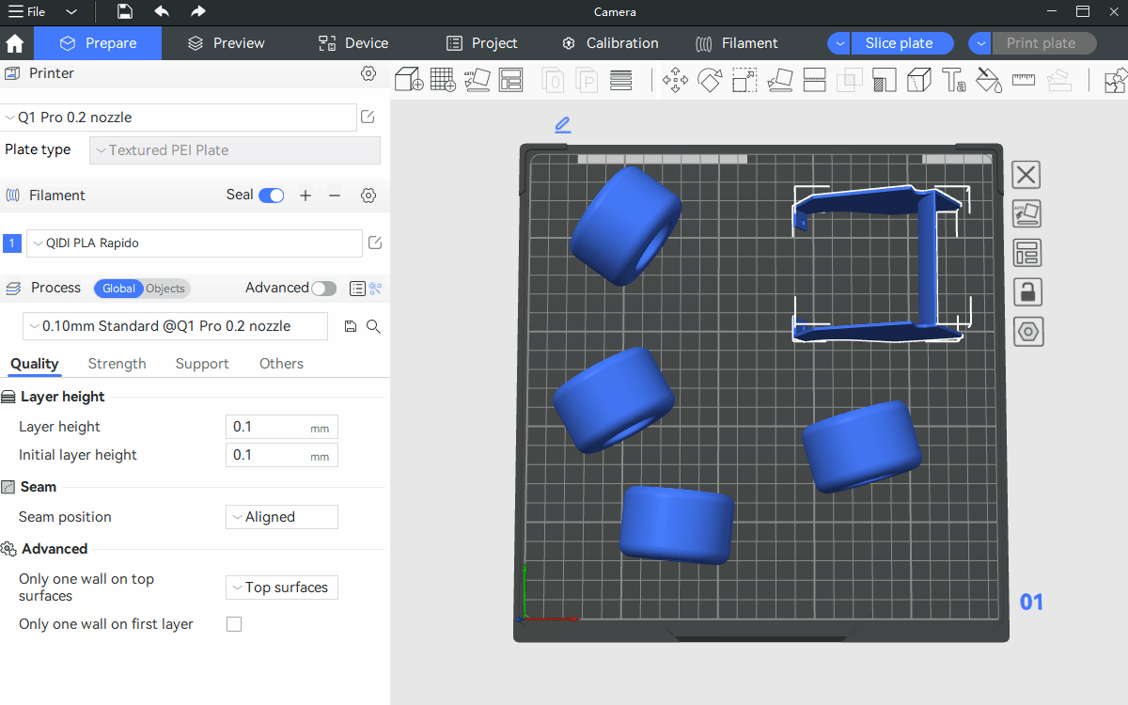Open the Preview tab
The image size is (1128, 705).
click(x=226, y=43)
